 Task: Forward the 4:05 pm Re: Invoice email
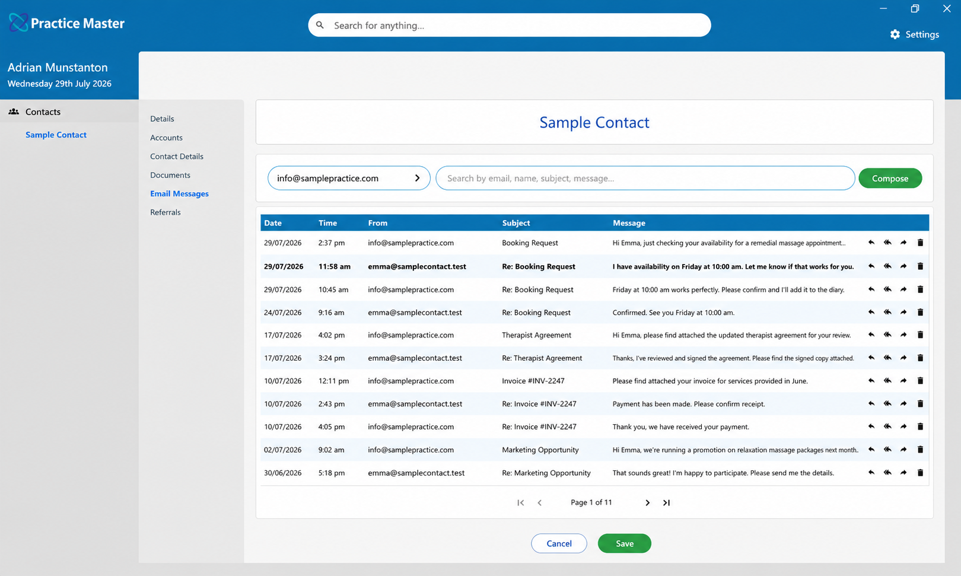[903, 427]
